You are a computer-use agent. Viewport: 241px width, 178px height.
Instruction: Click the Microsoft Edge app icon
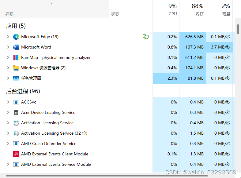tap(16, 37)
